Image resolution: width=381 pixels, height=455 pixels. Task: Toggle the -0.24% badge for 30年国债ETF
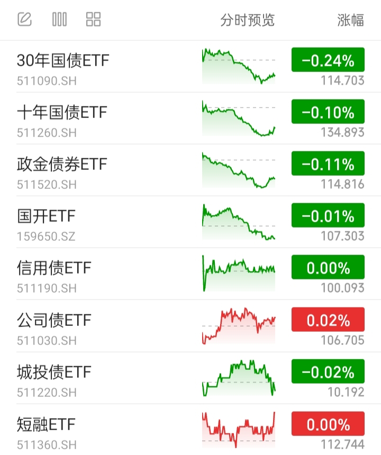point(328,60)
